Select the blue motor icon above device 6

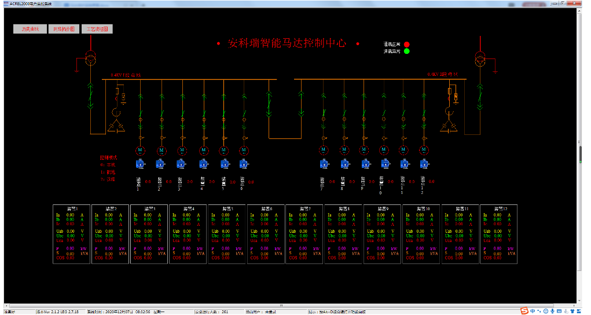[244, 164]
